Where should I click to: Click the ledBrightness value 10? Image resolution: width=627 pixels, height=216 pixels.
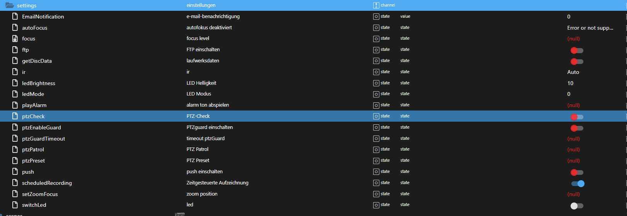point(570,83)
